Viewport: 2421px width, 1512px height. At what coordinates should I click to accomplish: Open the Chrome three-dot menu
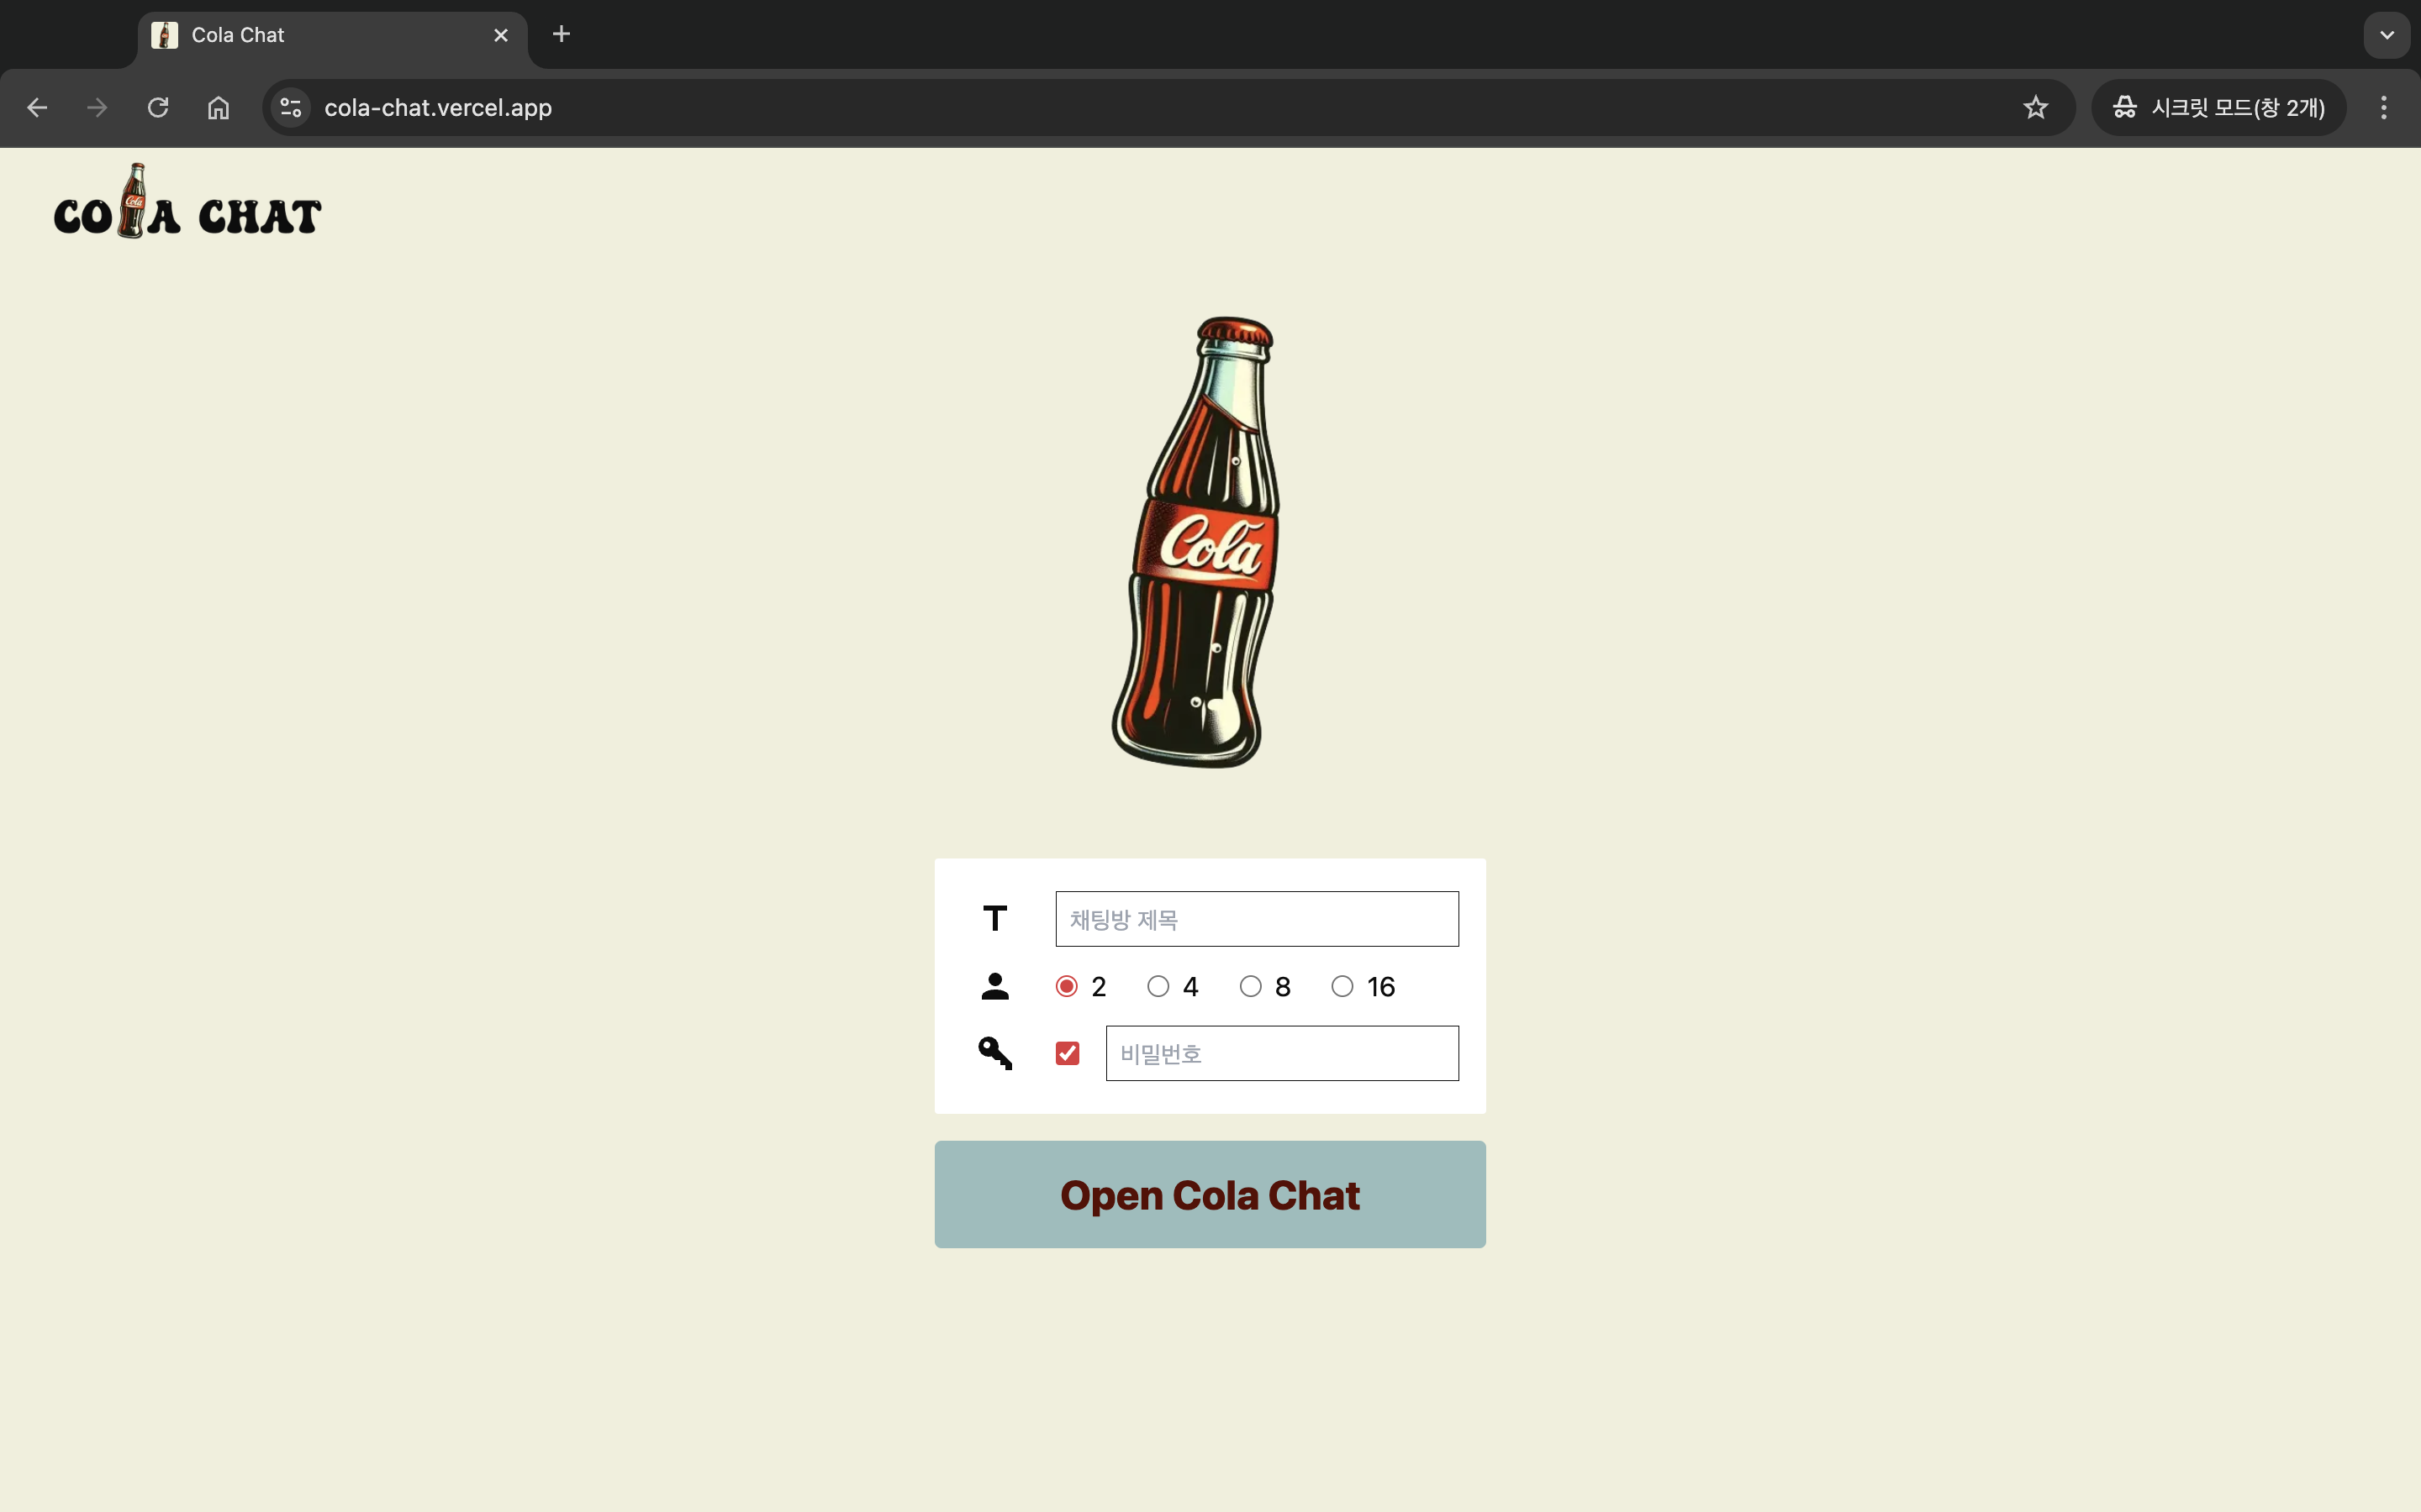tap(2383, 107)
